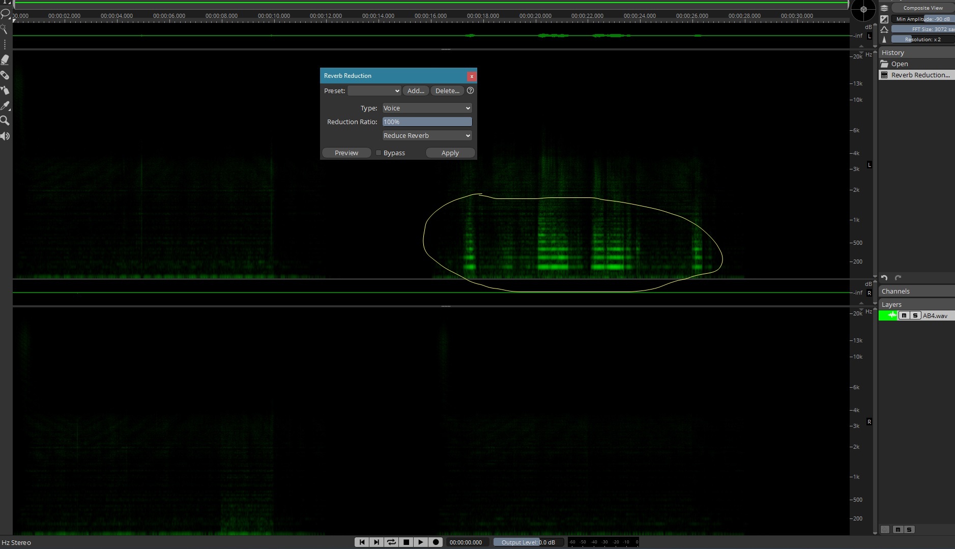Select the Healing bandage tool

pos(5,75)
